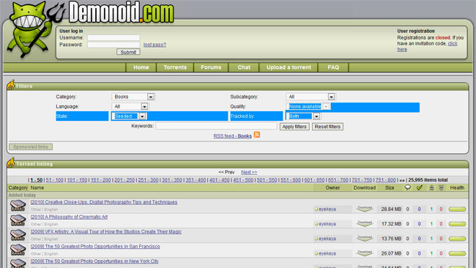Click the 28.84 MB size value
Image resolution: width=476 pixels, height=268 pixels.
[391, 209]
